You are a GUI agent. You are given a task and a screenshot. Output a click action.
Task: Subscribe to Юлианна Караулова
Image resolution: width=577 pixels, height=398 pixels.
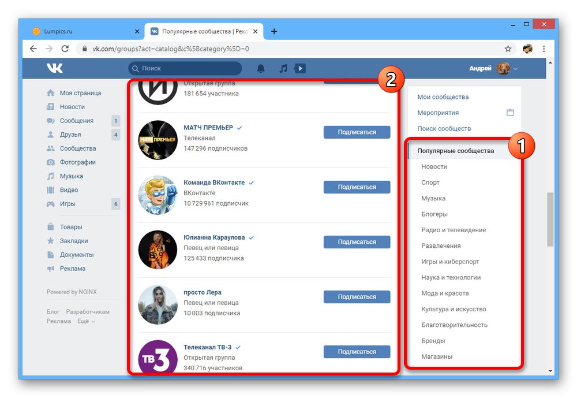357,242
